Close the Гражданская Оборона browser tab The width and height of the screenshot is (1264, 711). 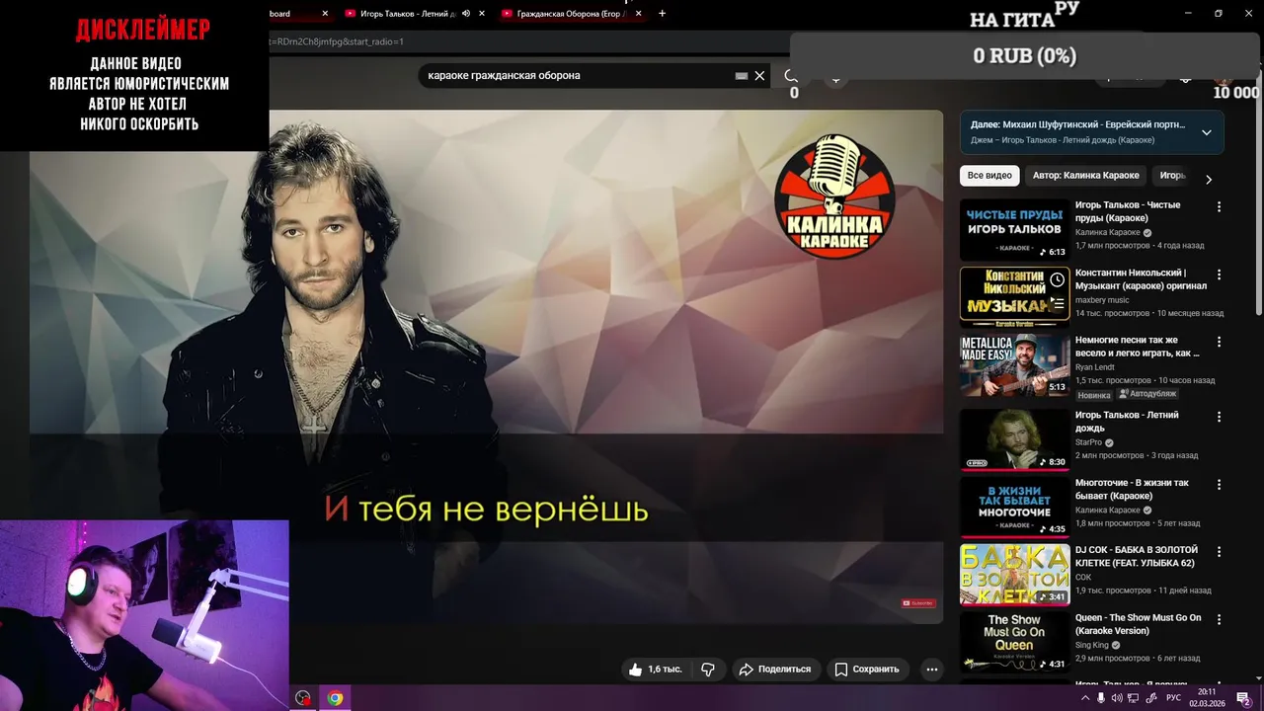[x=639, y=14]
